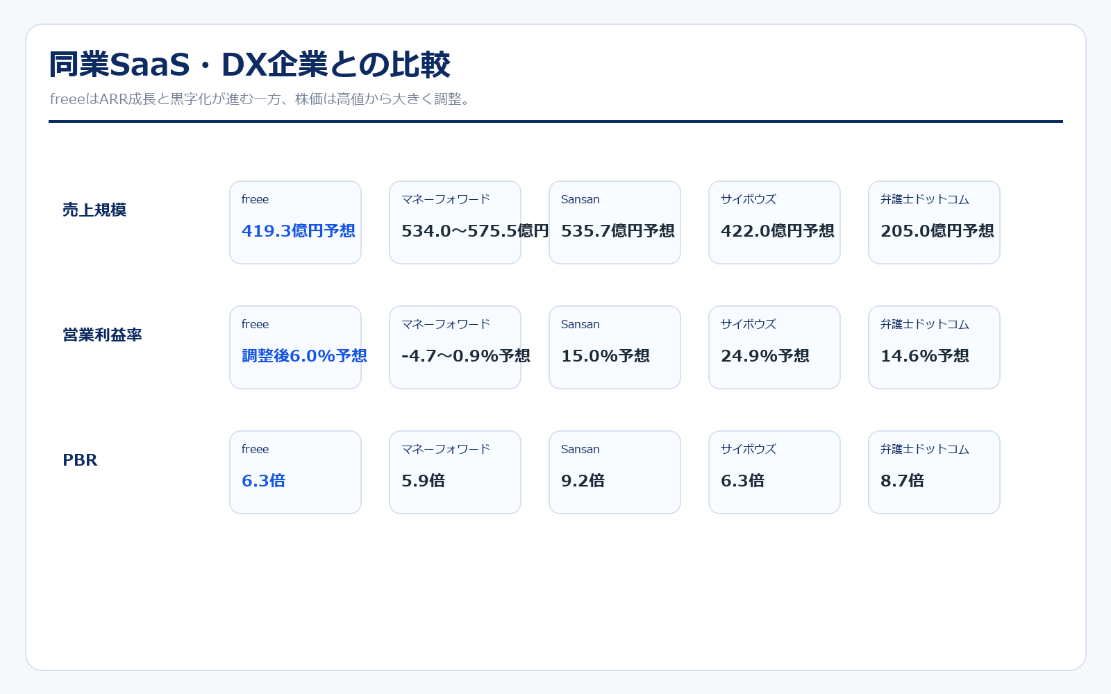Select the PBR row label
The width and height of the screenshot is (1111, 694).
[80, 459]
